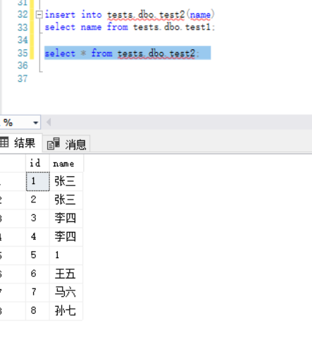Open the zoom percentage dropdown
The width and height of the screenshot is (312, 337).
pyautogui.click(x=35, y=123)
